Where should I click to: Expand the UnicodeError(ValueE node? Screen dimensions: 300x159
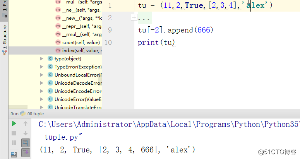41,99
